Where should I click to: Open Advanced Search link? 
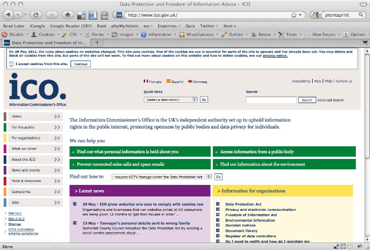(330, 100)
